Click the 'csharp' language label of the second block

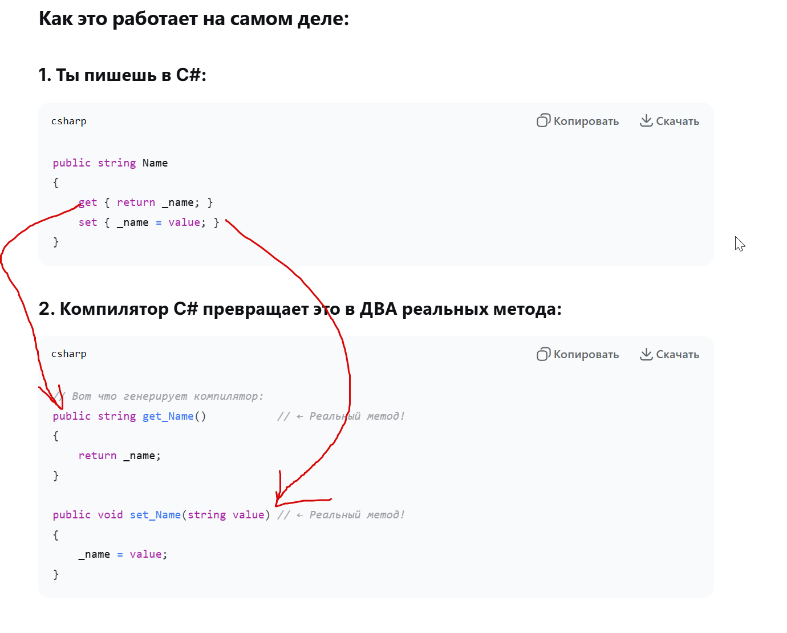point(69,354)
